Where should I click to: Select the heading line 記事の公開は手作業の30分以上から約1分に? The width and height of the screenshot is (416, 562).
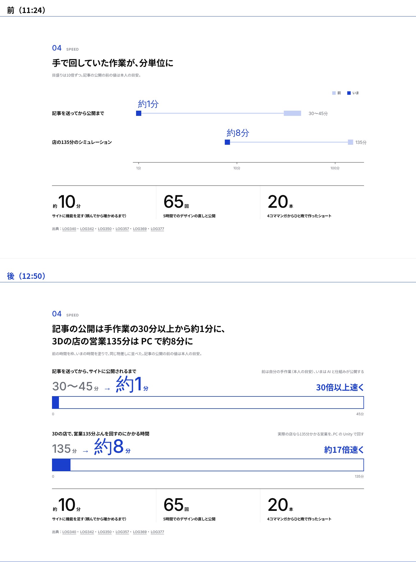(x=139, y=329)
